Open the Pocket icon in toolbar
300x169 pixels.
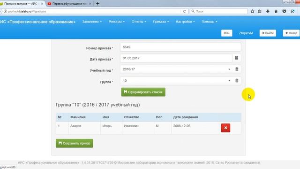pyautogui.click(x=285, y=11)
